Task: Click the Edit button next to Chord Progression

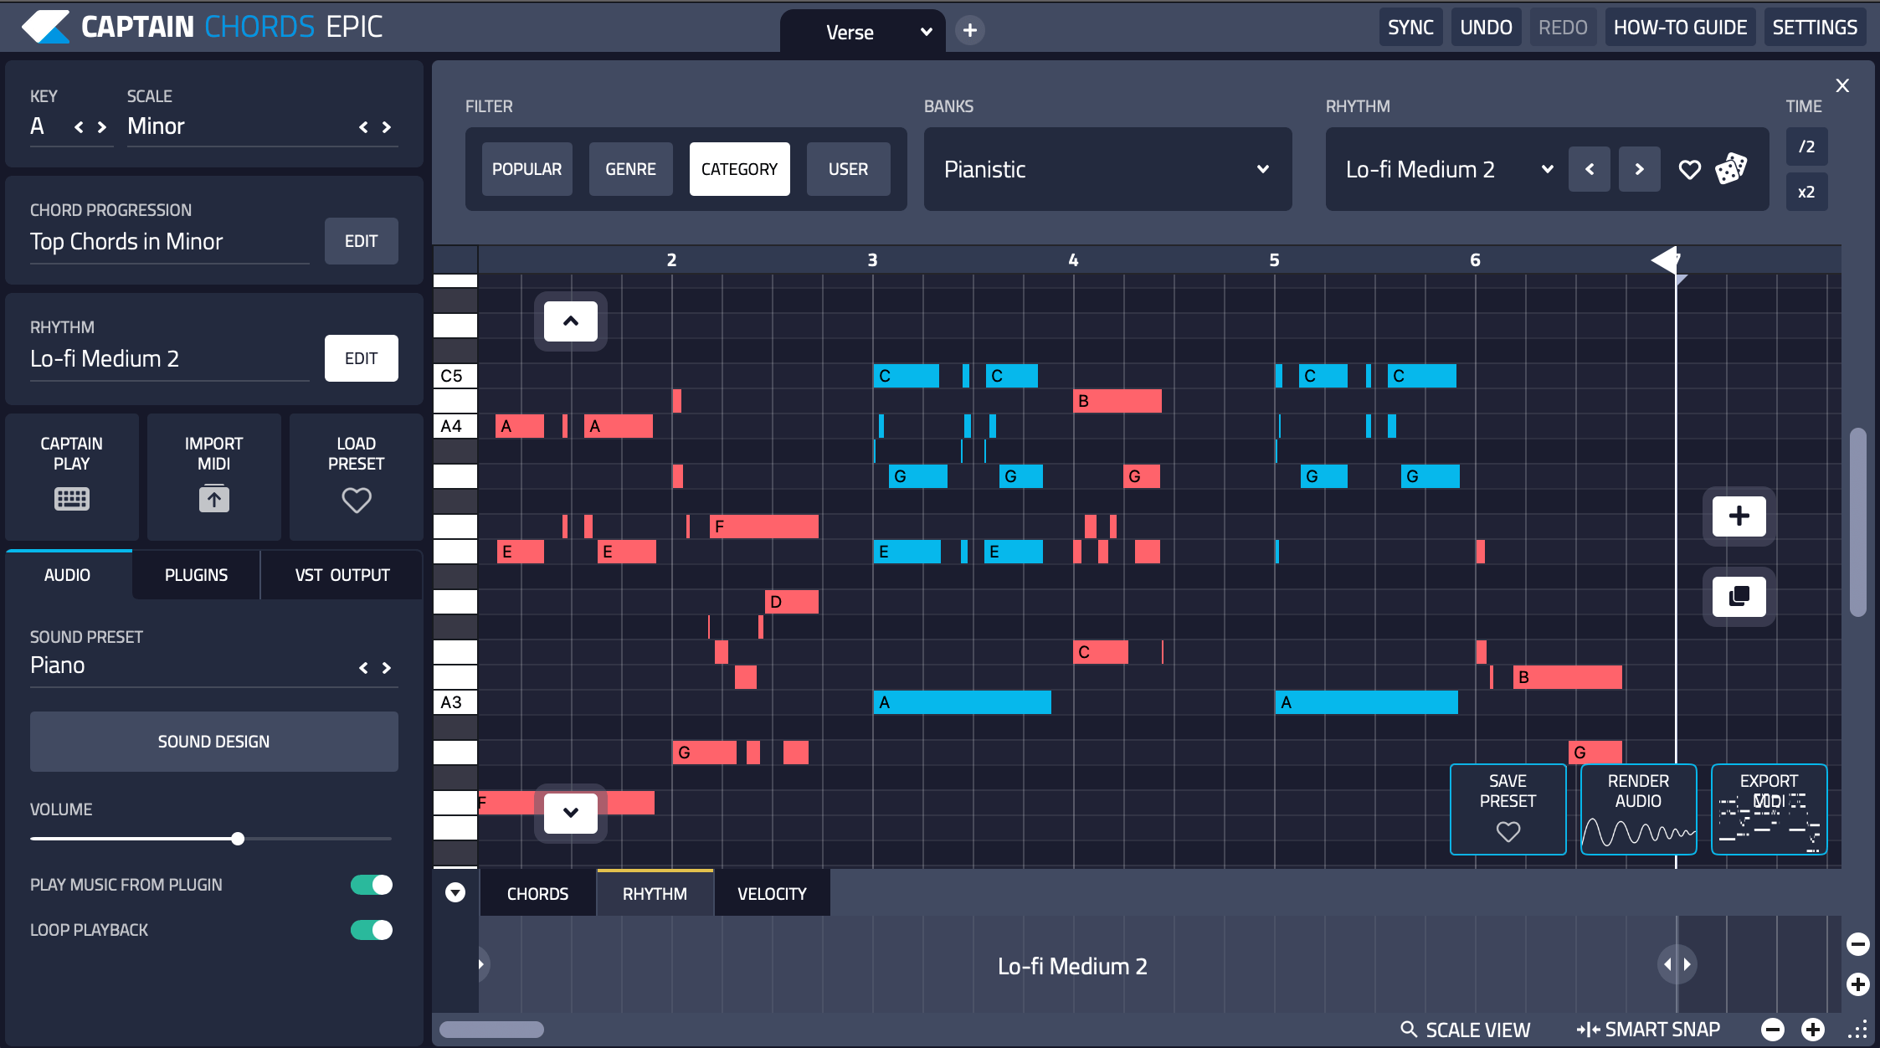Action: click(361, 241)
